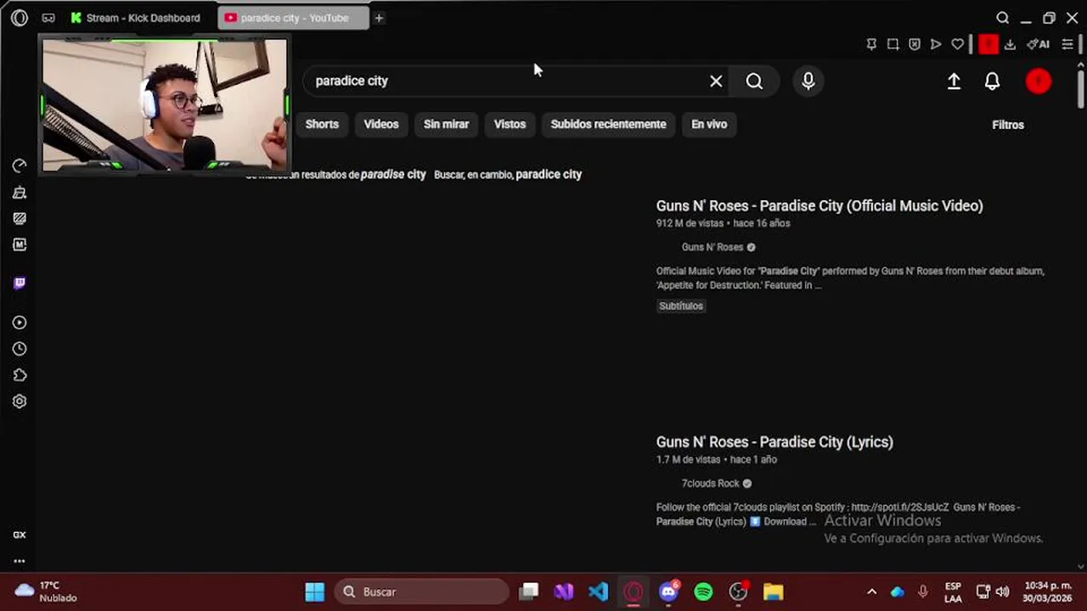Image resolution: width=1087 pixels, height=611 pixels.
Task: Open the ad blocker shield icon
Action: click(915, 44)
